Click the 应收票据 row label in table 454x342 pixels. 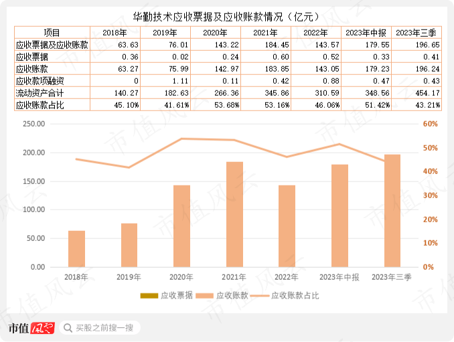click(x=32, y=57)
